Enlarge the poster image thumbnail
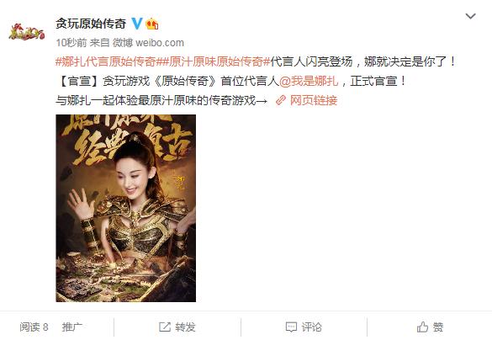 tap(126, 208)
